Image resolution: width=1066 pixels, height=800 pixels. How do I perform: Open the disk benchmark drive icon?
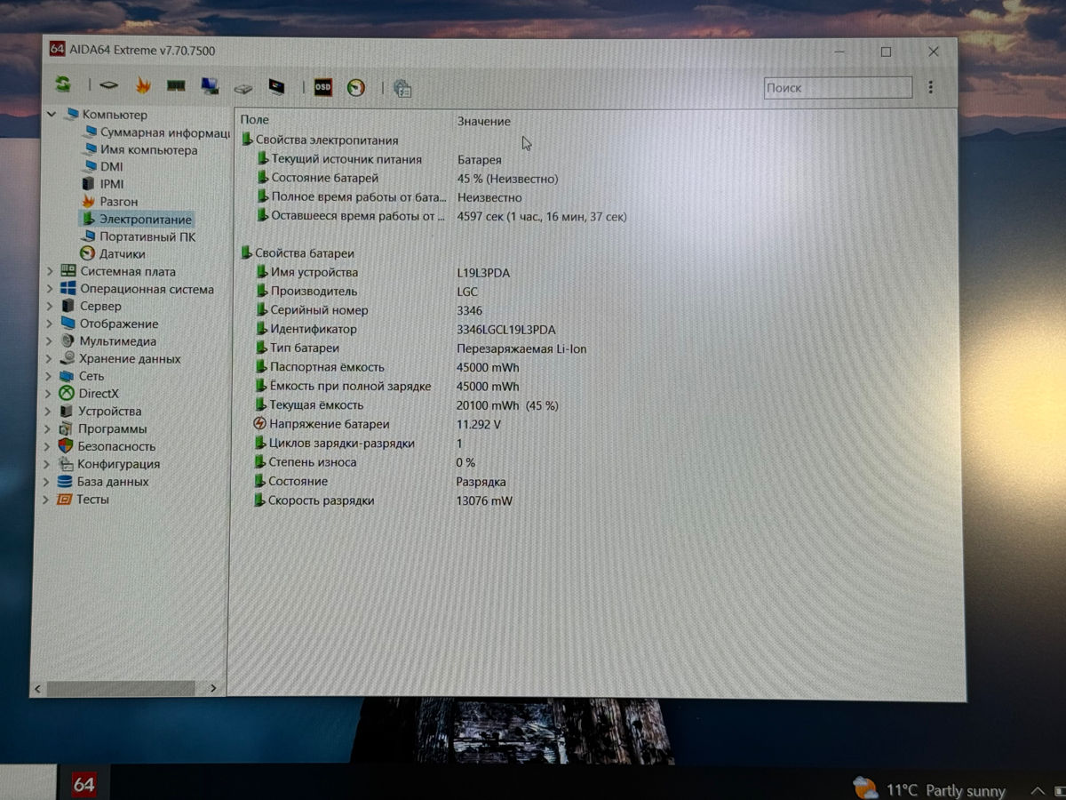[243, 88]
